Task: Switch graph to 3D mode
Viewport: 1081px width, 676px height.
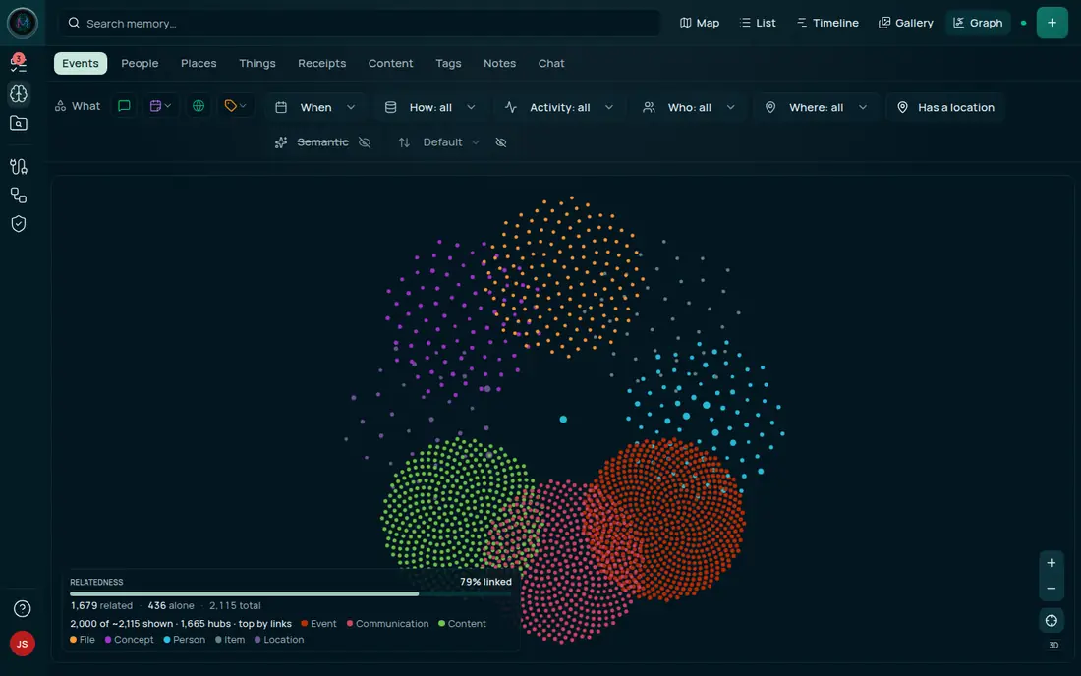Action: [x=1053, y=646]
